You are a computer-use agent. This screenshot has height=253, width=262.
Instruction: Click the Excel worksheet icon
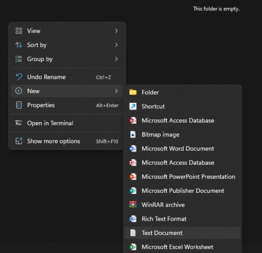133,247
